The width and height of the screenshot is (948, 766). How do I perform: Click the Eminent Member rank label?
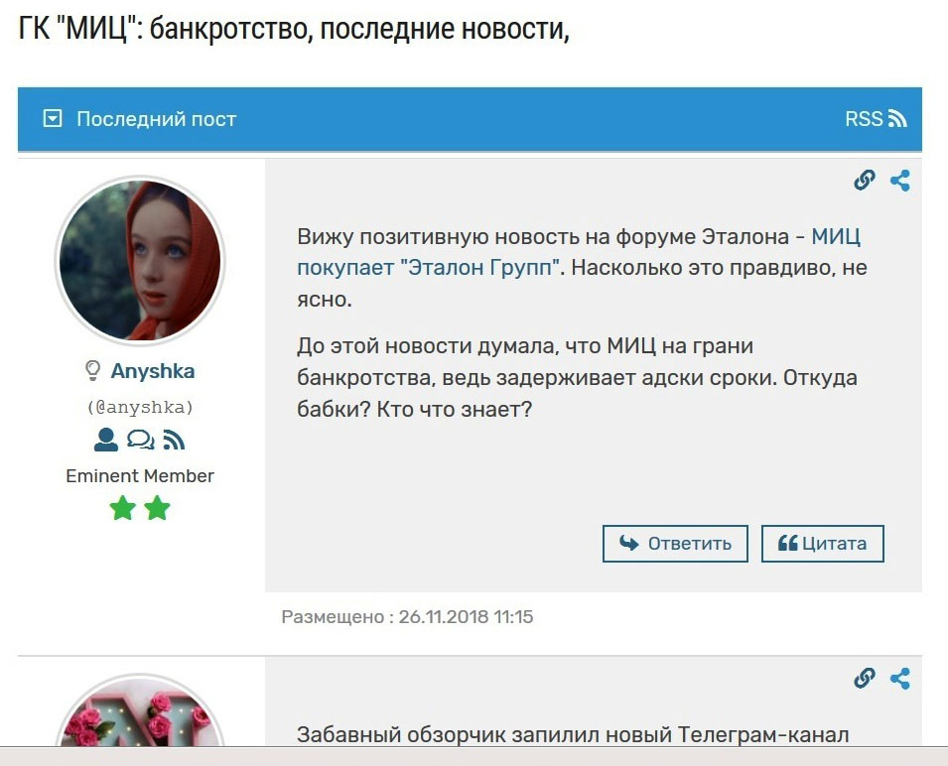140,476
